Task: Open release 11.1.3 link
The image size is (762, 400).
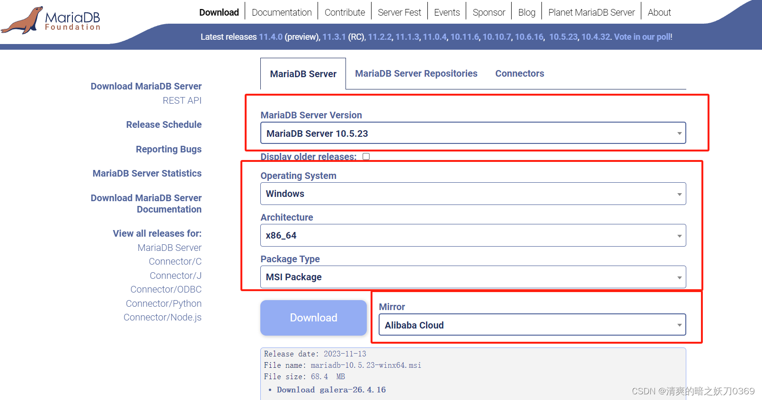Action: click(x=407, y=37)
